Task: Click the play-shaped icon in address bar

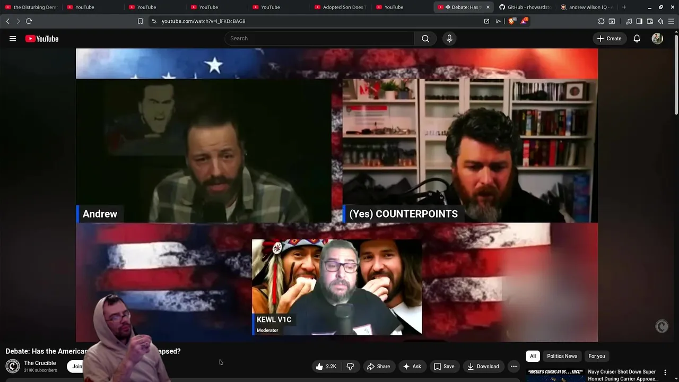Action: pyautogui.click(x=498, y=21)
